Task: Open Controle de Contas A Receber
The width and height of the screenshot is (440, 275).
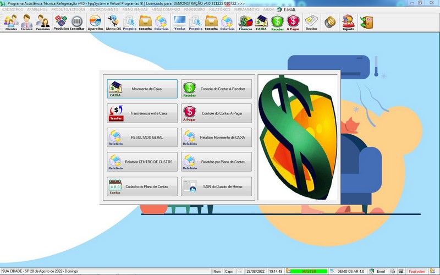Action: point(216,89)
